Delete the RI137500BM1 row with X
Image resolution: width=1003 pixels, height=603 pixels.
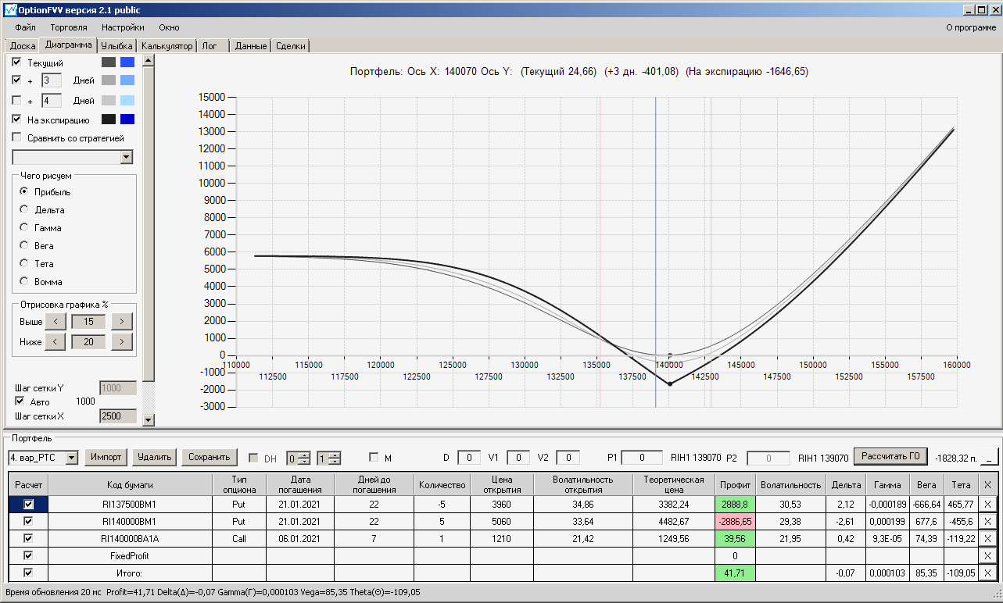[x=987, y=505]
